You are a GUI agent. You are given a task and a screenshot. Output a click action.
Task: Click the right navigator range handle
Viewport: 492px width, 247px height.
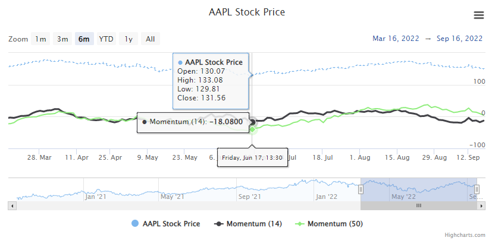click(x=477, y=189)
